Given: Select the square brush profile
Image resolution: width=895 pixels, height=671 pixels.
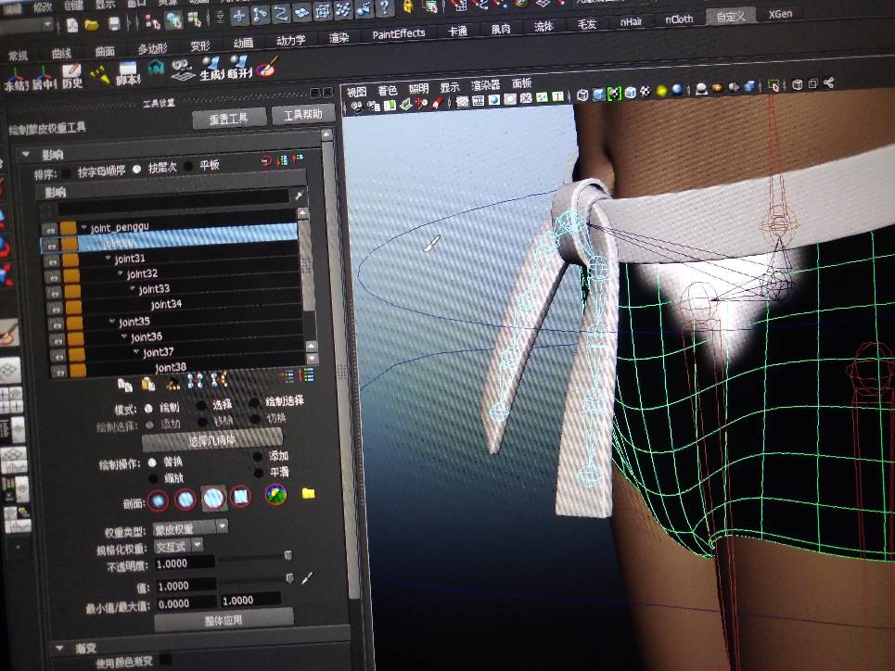Looking at the screenshot, I should [241, 497].
